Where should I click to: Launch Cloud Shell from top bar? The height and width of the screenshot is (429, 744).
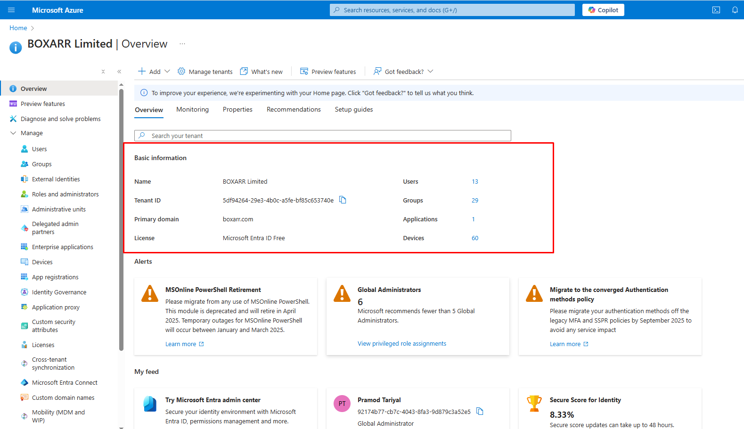[716, 10]
